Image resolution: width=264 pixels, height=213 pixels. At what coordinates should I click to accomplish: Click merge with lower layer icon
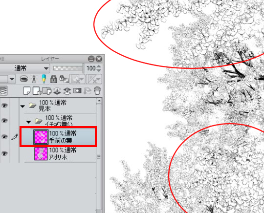67,91
